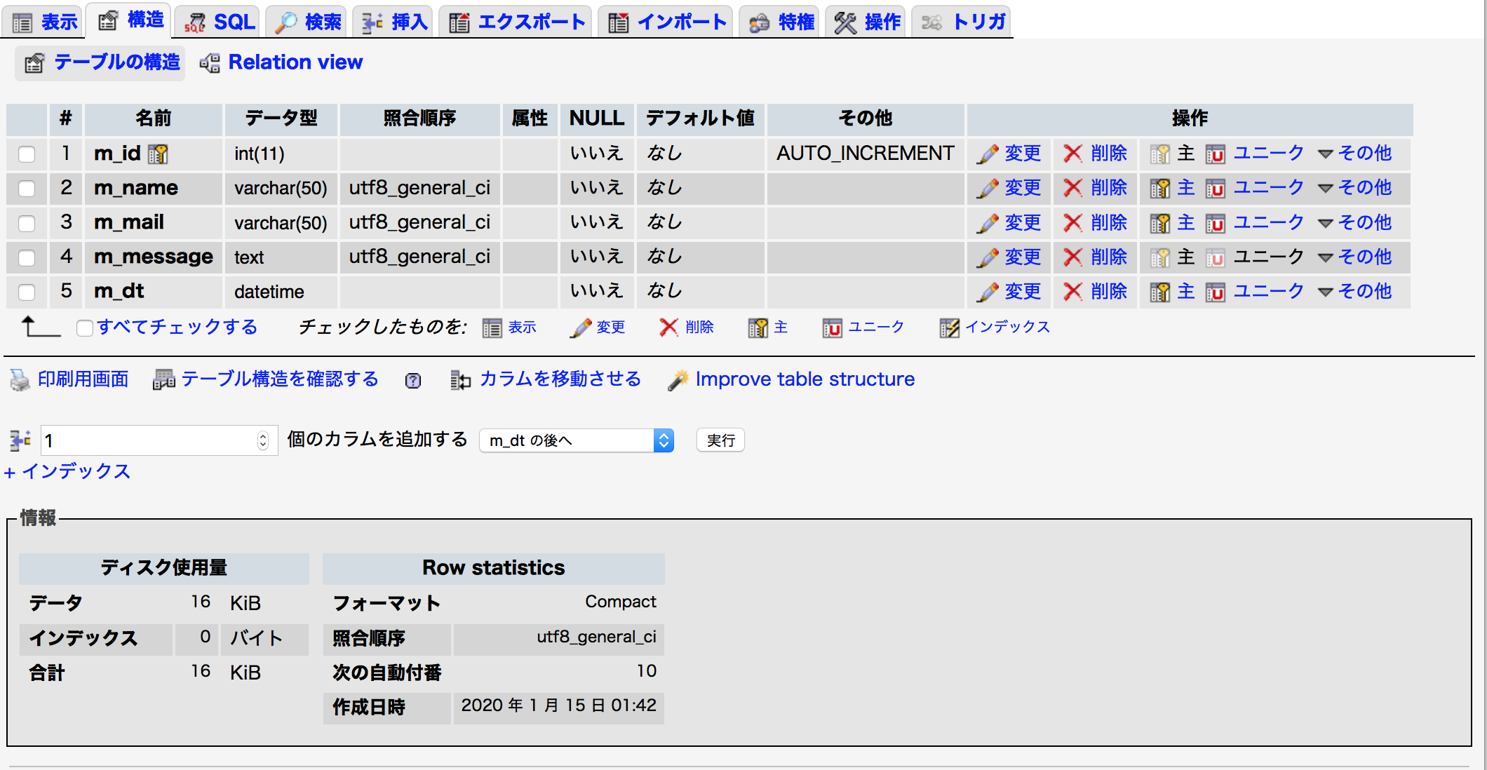Switch to the SQL tab

[217, 20]
